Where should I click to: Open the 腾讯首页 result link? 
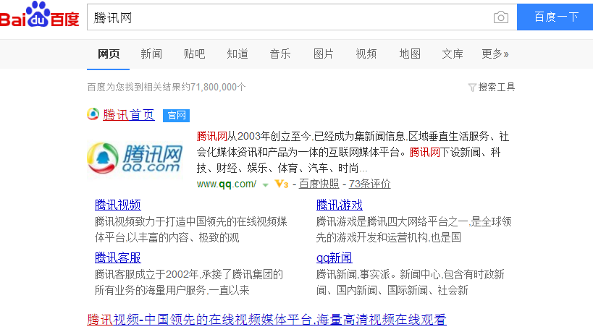(129, 115)
